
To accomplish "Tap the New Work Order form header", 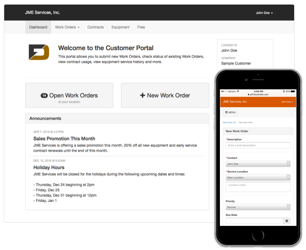I will (258, 131).
